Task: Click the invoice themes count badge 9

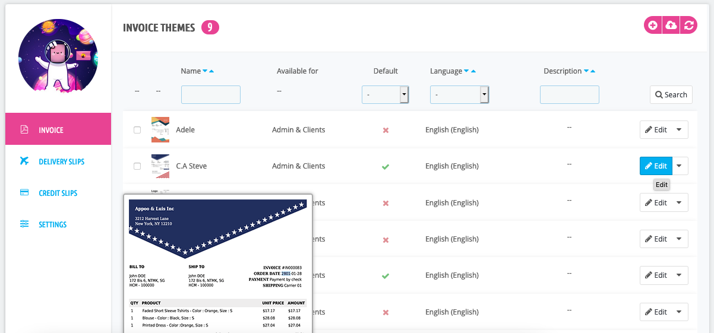Action: click(x=210, y=27)
